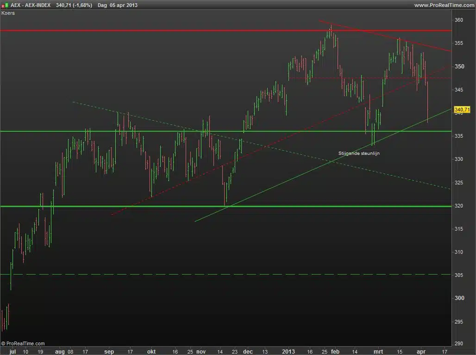Viewport: 476px width, 355px height.
Task: Click the dec marker on time axis
Action: 248,351
